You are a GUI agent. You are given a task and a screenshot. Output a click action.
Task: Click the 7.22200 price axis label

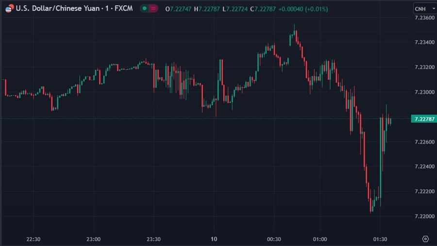pos(424,191)
